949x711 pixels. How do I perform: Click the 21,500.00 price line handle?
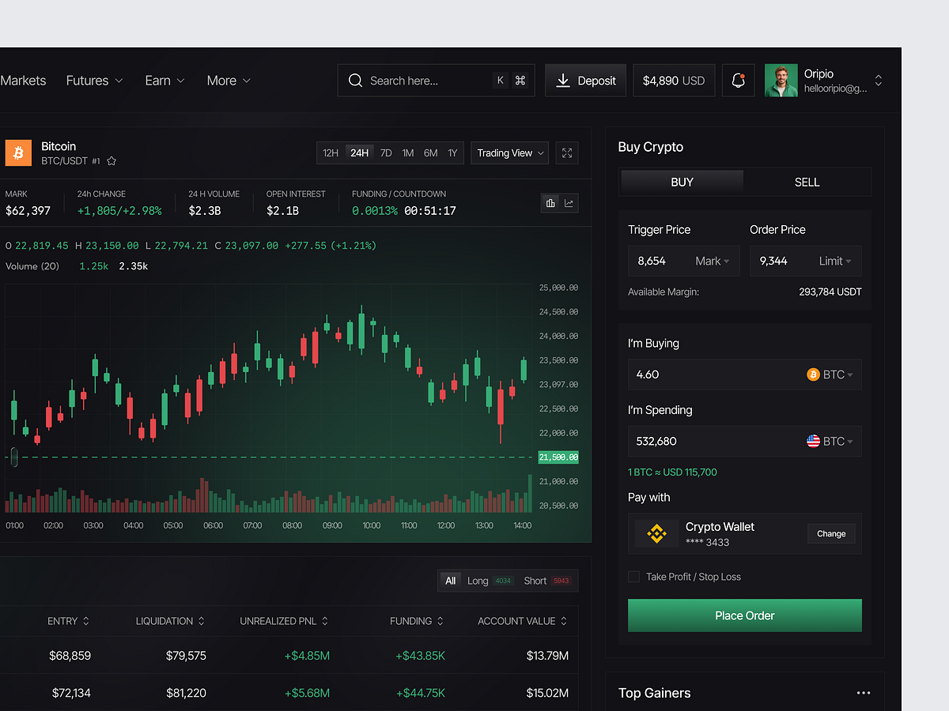(13, 457)
